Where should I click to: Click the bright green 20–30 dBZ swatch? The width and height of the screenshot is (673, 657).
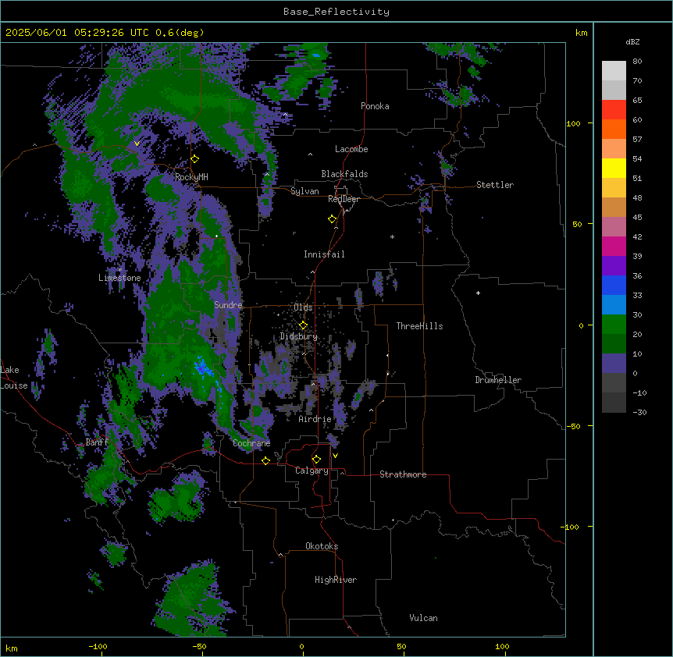[614, 325]
